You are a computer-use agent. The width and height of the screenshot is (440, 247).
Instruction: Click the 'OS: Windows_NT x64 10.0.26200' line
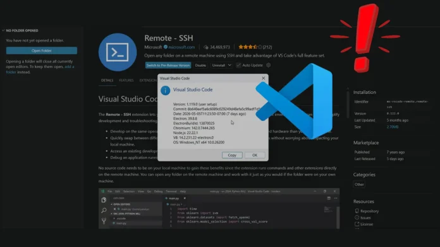click(199, 142)
